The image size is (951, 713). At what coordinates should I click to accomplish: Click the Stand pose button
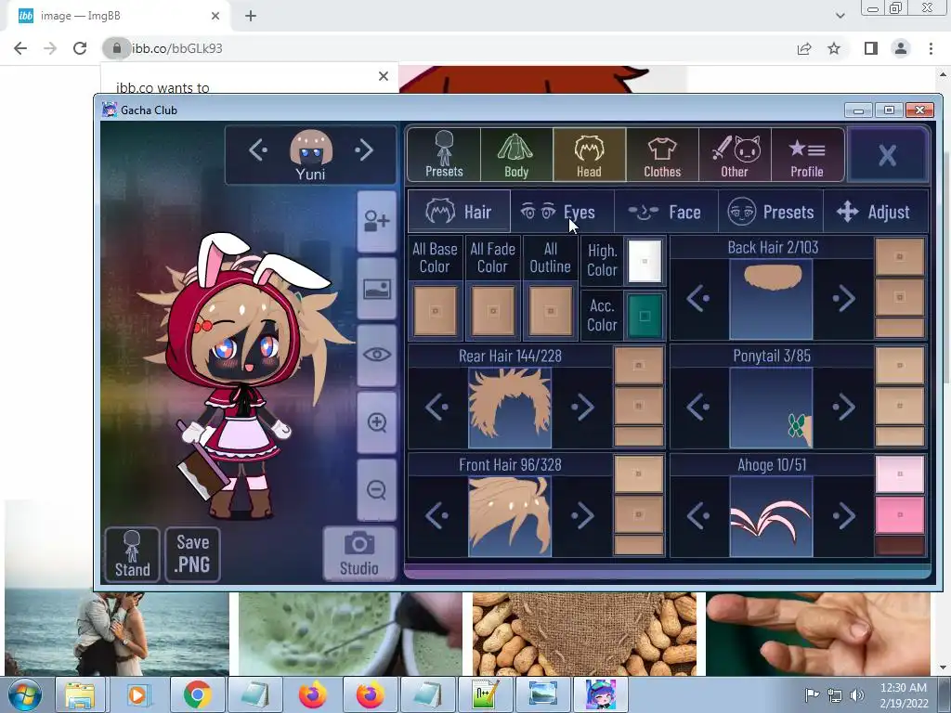[132, 554]
